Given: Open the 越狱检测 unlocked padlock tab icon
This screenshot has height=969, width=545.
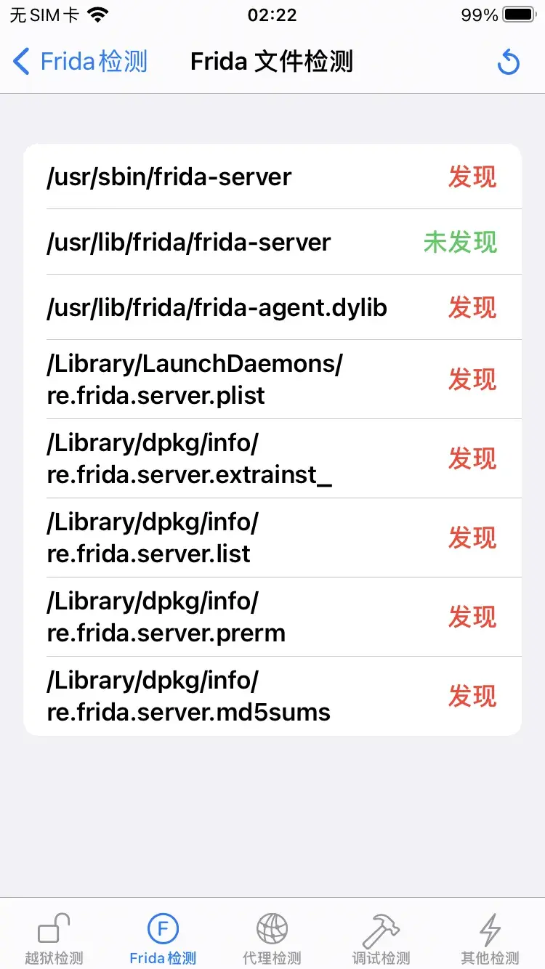Looking at the screenshot, I should coord(54,929).
